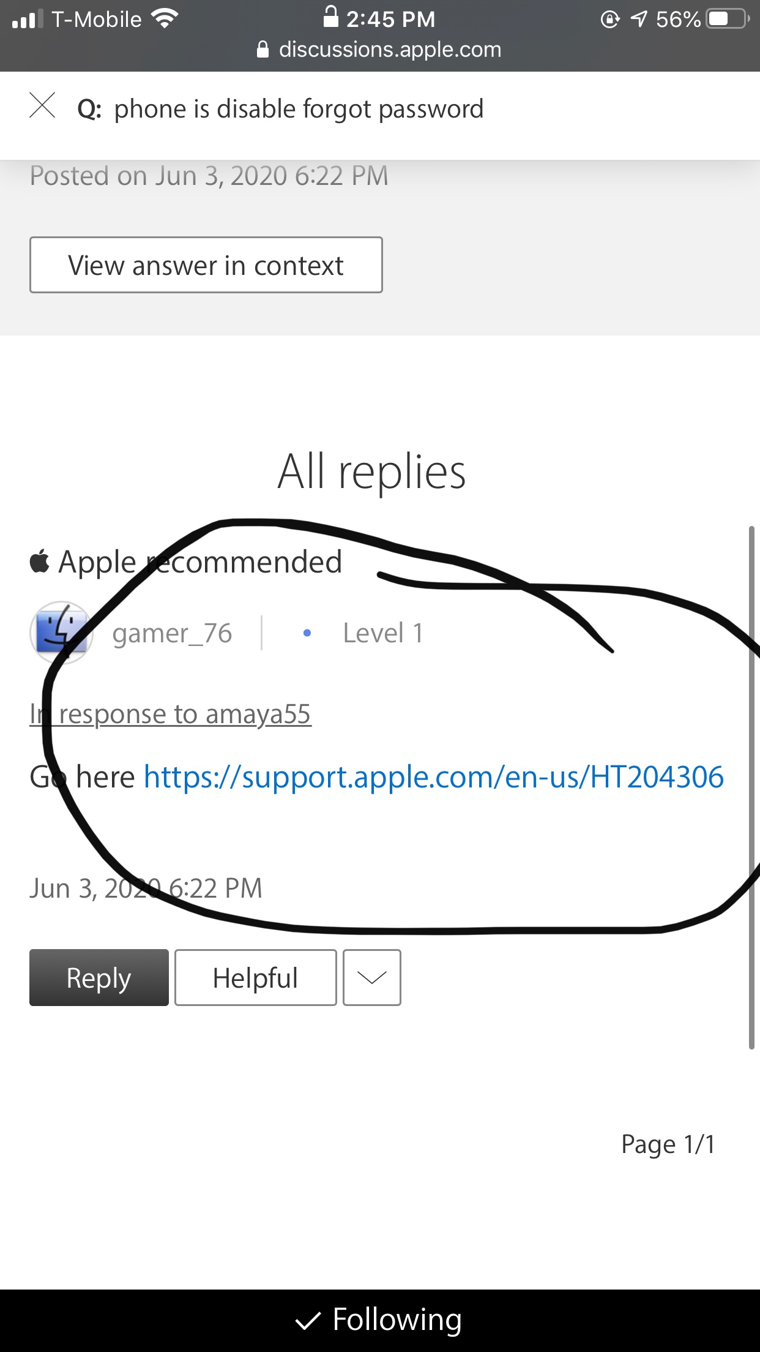Mark the reply as Helpful

256,977
